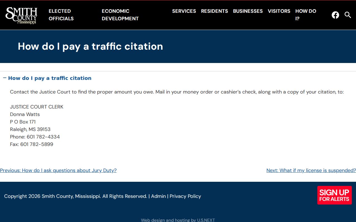
Task: Go to previous: Jury Duty questions link
Action: point(58,170)
